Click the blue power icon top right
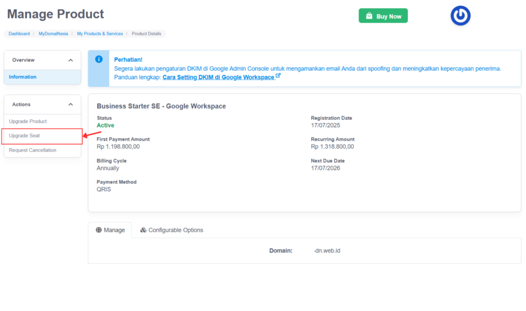Screen dimensions: 526x311 click(x=460, y=15)
